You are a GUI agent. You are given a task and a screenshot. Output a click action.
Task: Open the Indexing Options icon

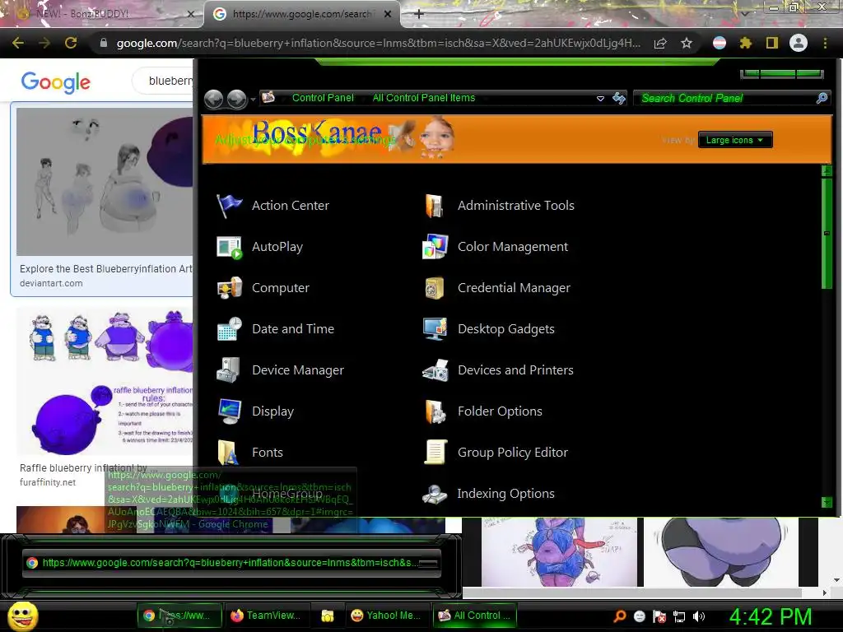coord(435,494)
